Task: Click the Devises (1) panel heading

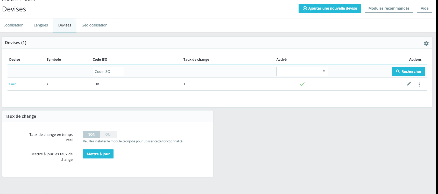Action: [x=16, y=43]
